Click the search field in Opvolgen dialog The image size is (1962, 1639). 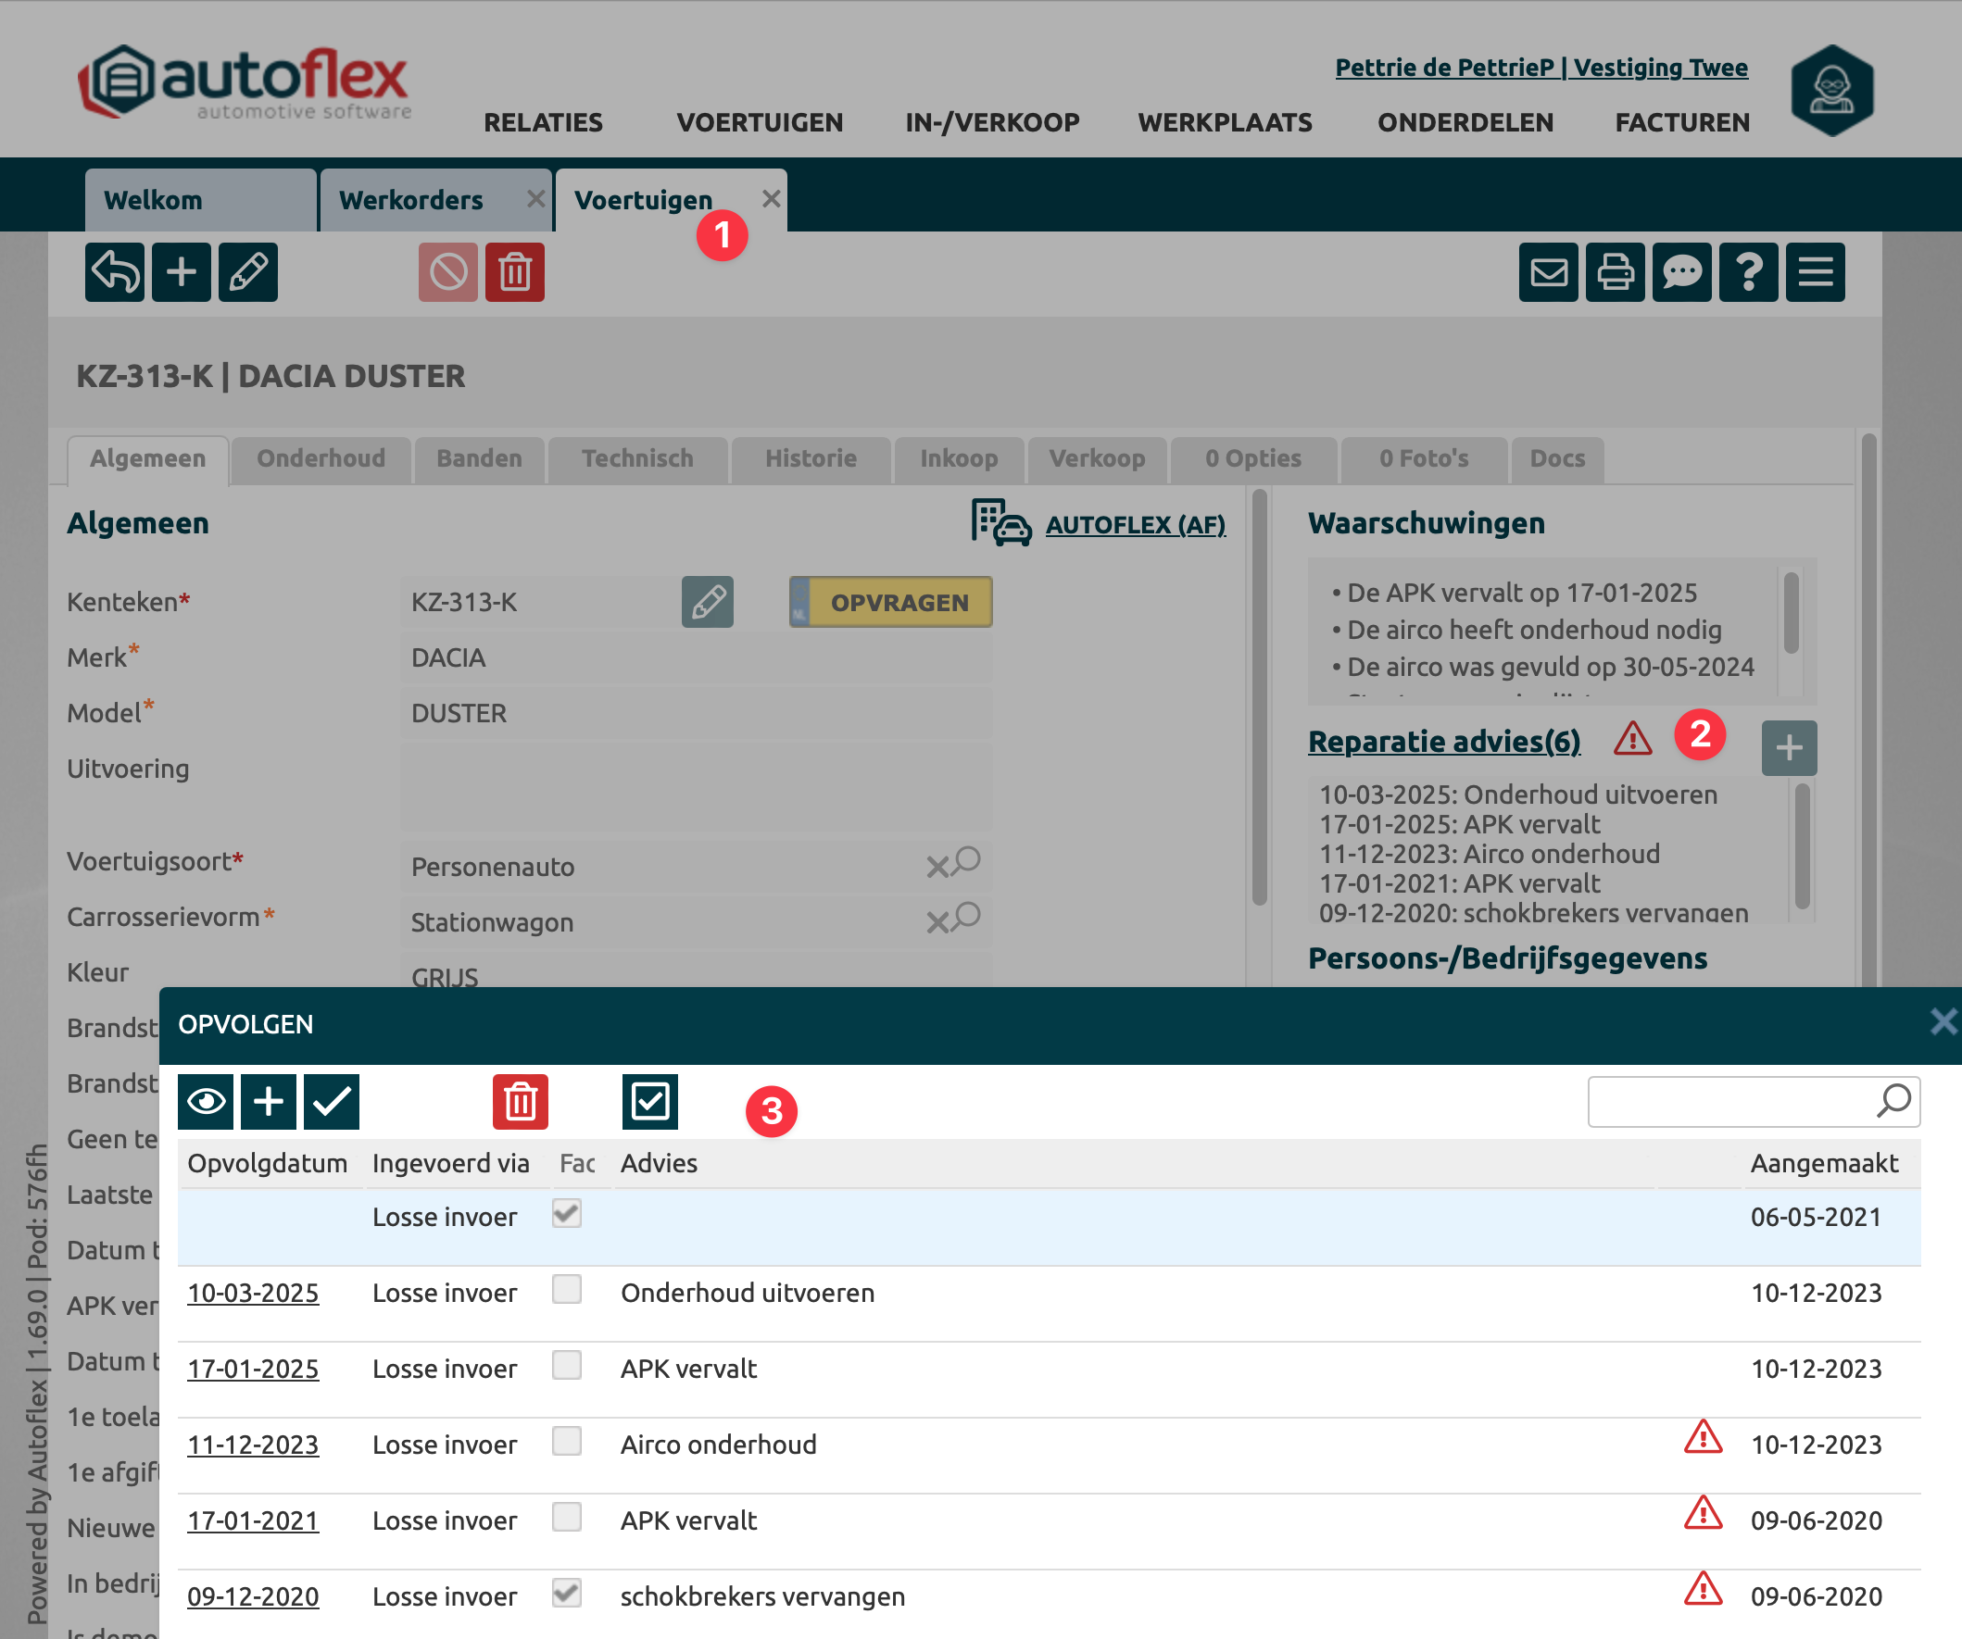pyautogui.click(x=1730, y=1102)
